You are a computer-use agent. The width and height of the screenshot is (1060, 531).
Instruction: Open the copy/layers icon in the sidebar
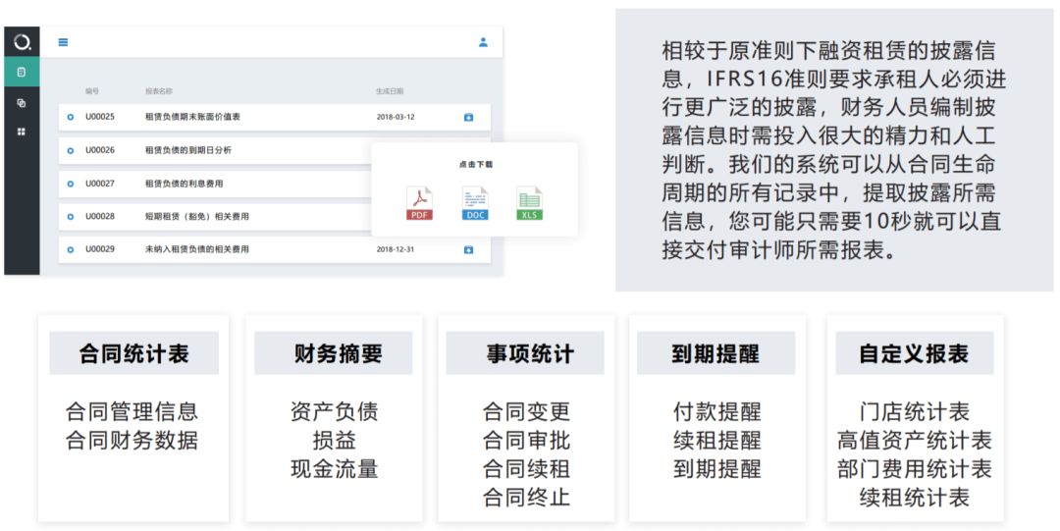click(22, 102)
